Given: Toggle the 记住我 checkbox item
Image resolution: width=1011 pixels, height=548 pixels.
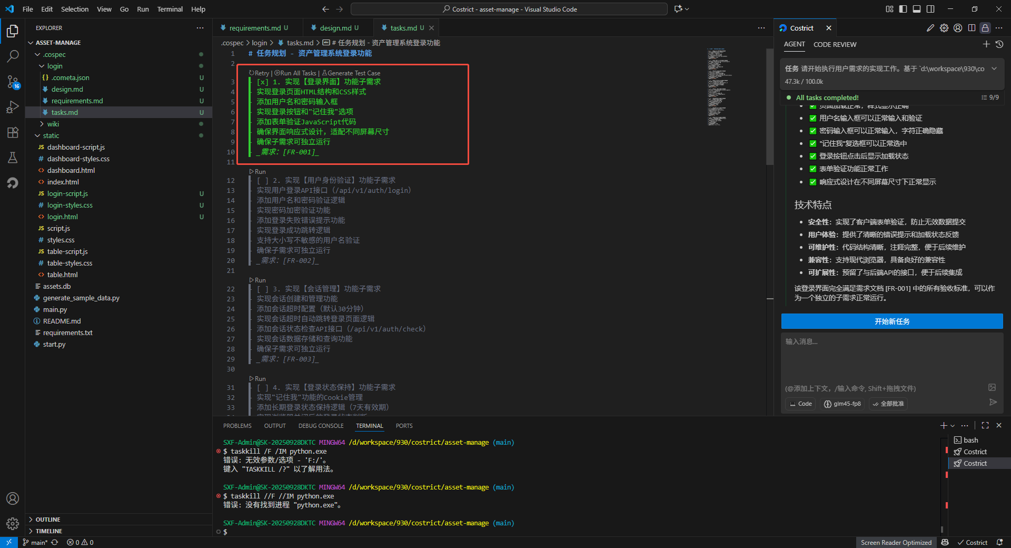Looking at the screenshot, I should coord(812,143).
